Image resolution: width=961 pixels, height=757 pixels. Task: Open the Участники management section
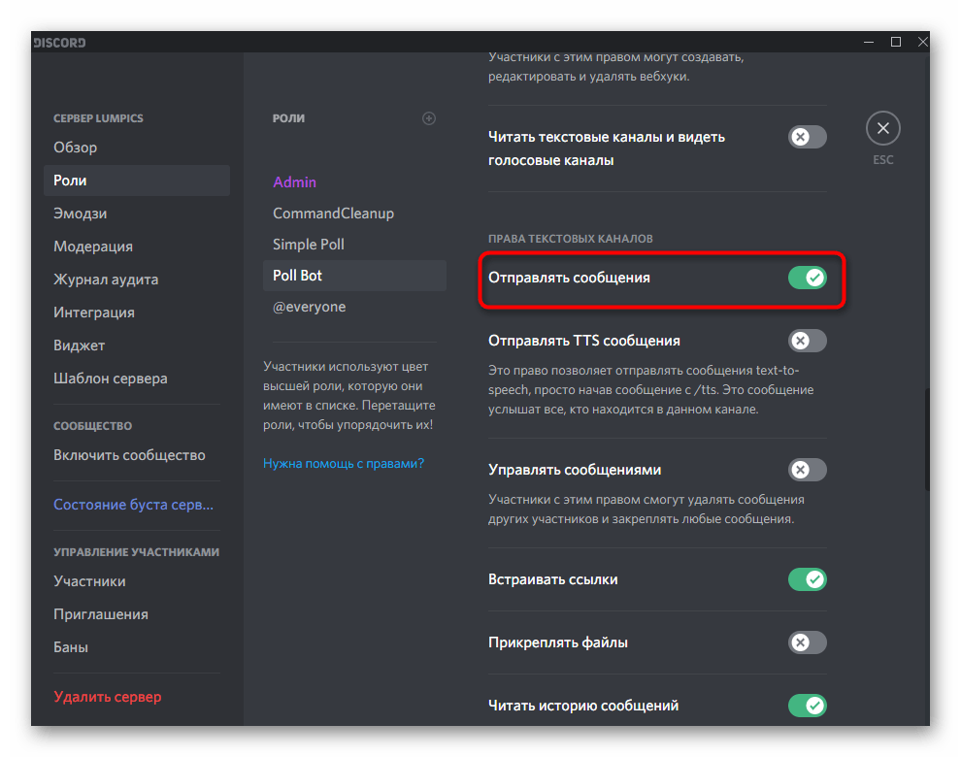pyautogui.click(x=137, y=581)
